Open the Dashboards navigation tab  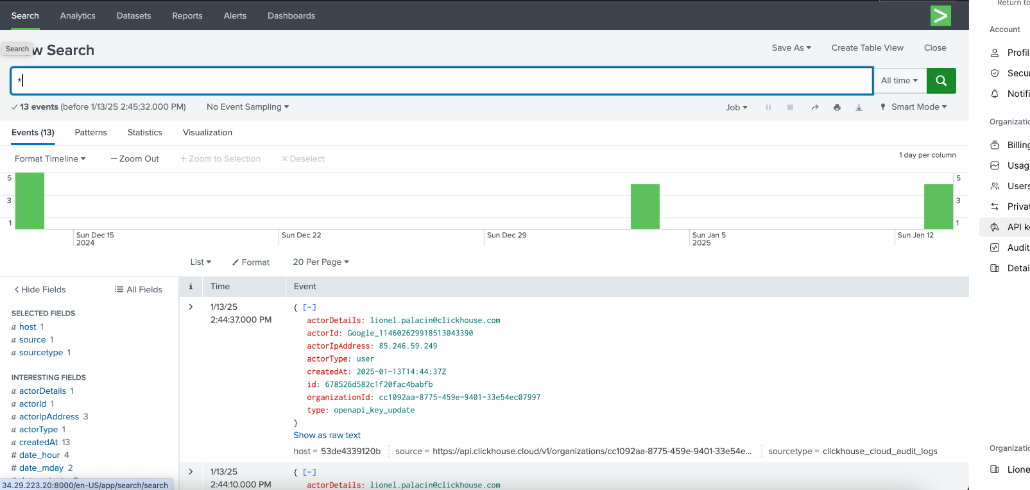point(291,16)
